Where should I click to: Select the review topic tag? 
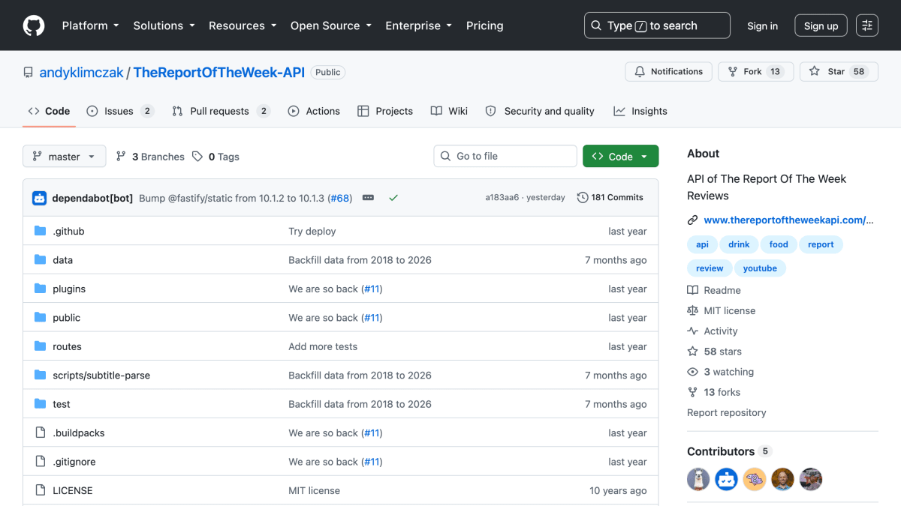pyautogui.click(x=710, y=268)
